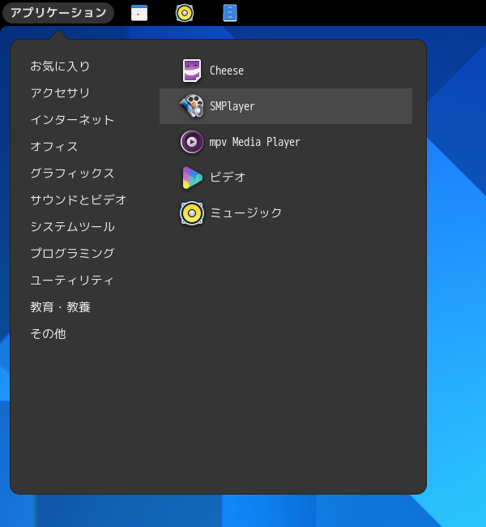Launch SMPlayer via its label
Viewport: 486px width, 527px height.
coord(232,106)
